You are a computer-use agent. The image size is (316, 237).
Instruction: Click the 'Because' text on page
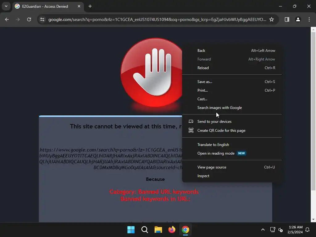coord(156,179)
